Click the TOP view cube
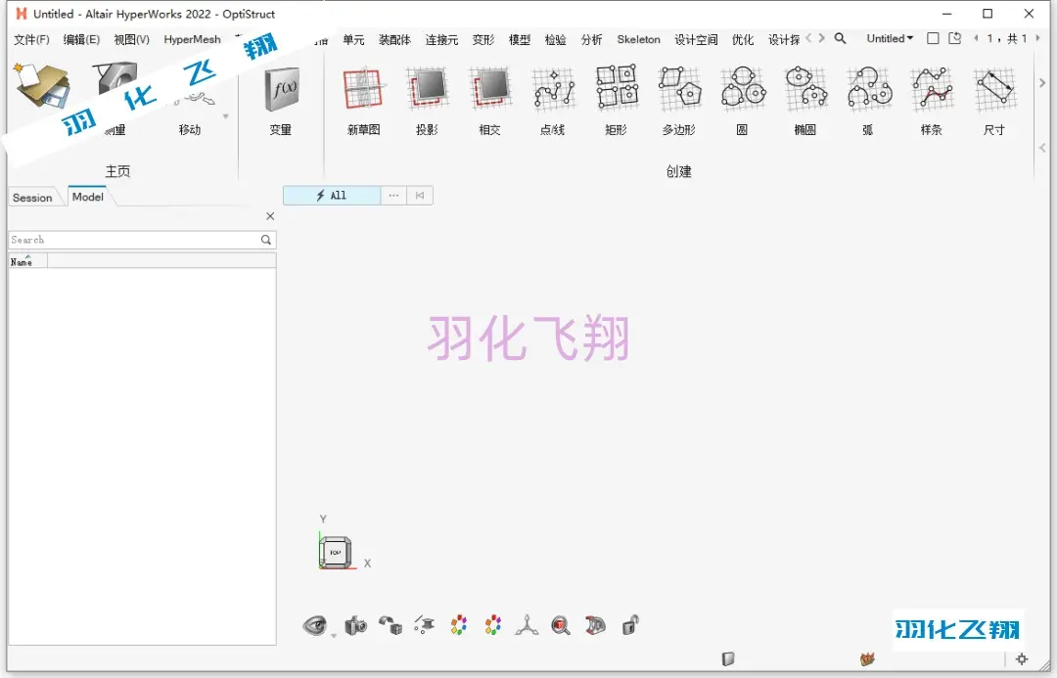This screenshot has height=678, width=1057. click(335, 553)
